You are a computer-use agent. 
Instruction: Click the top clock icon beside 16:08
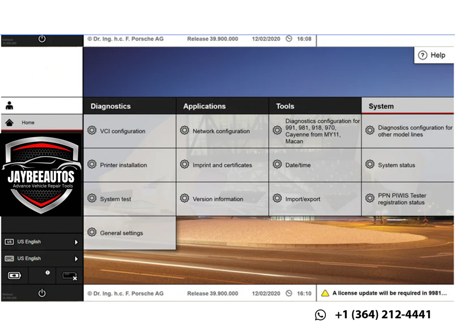coord(289,39)
